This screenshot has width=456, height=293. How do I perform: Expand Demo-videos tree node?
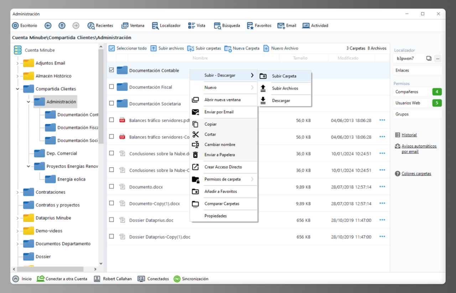click(x=17, y=231)
